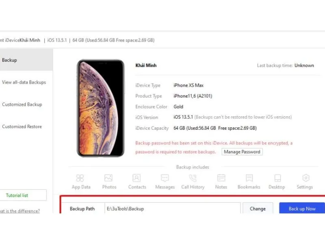Screen dimensions: 325x244
Task: Select the Notes backup icon
Action: (221, 178)
